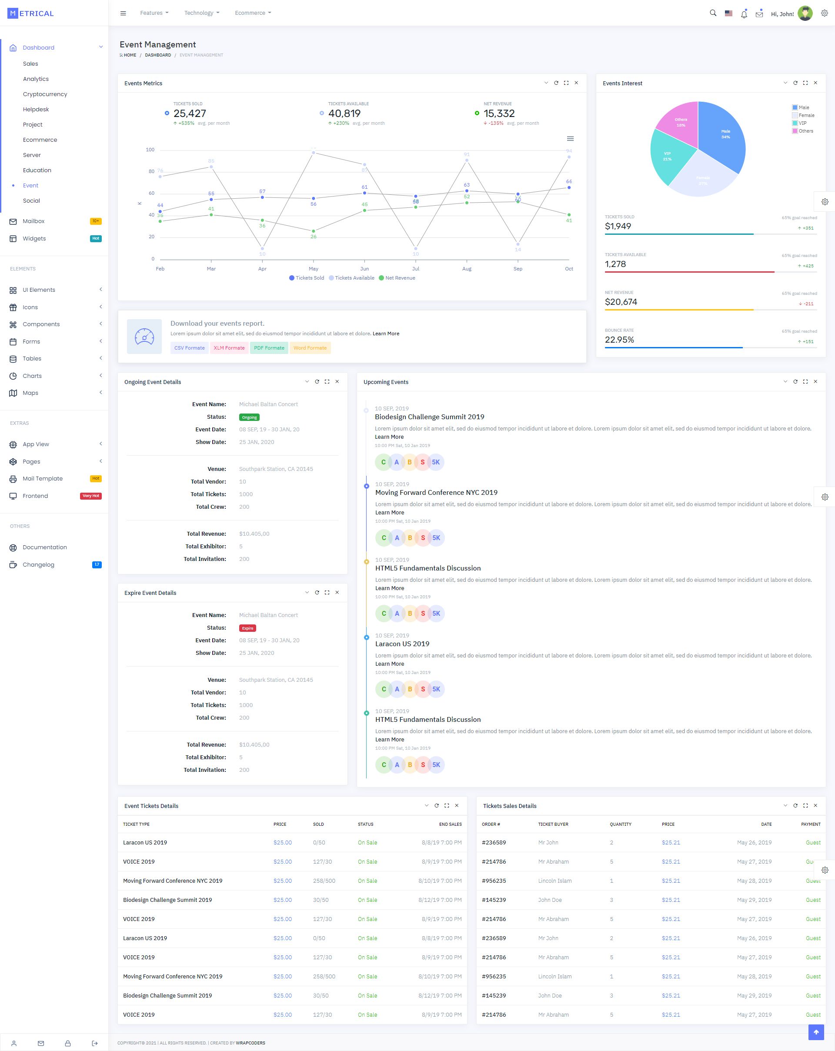The width and height of the screenshot is (835, 1051).
Task: Open the chart hamburger export menu
Action: [570, 139]
